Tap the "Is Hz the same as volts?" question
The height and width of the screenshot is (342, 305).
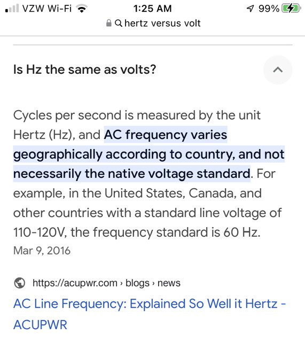[84, 69]
